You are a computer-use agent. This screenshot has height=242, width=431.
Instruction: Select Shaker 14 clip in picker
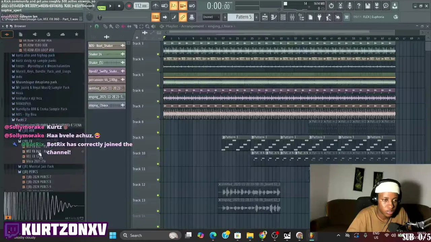[106, 54]
